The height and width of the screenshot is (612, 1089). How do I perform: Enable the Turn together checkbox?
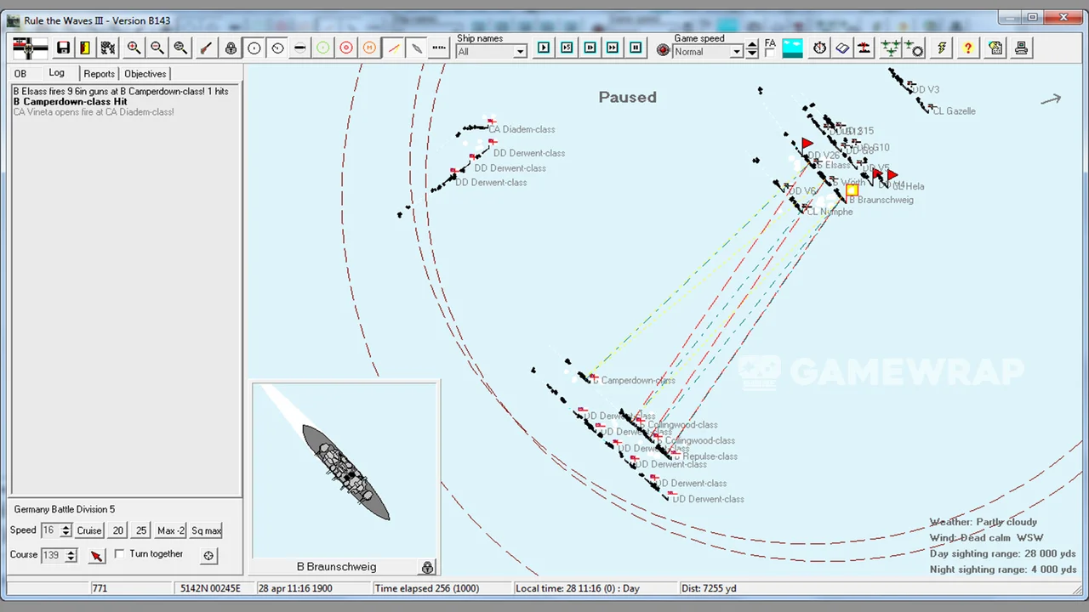120,554
